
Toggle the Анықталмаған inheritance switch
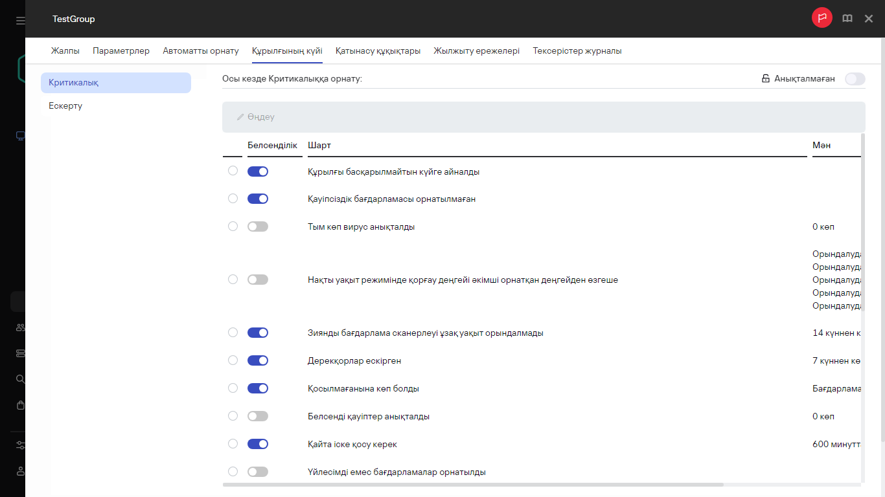coord(855,79)
